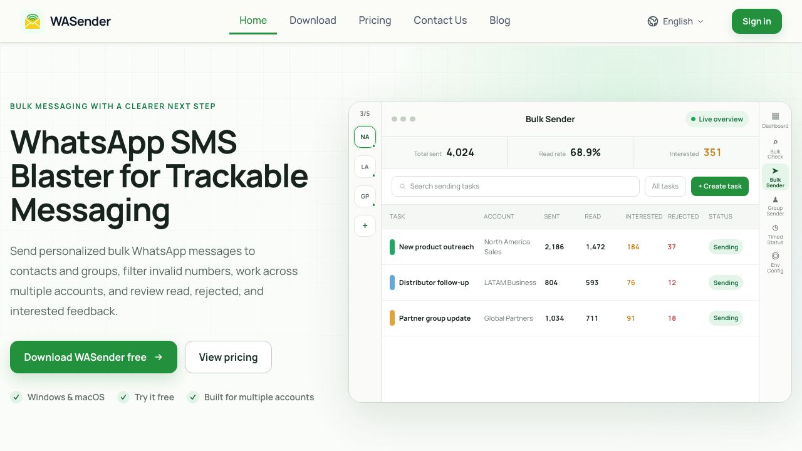Click the interested count 184
The image size is (802, 451).
pos(633,247)
